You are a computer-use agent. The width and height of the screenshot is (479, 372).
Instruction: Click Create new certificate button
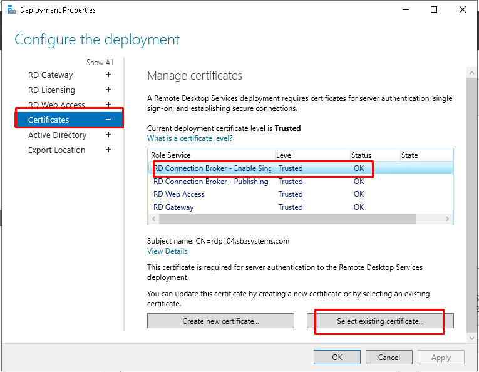pos(220,321)
